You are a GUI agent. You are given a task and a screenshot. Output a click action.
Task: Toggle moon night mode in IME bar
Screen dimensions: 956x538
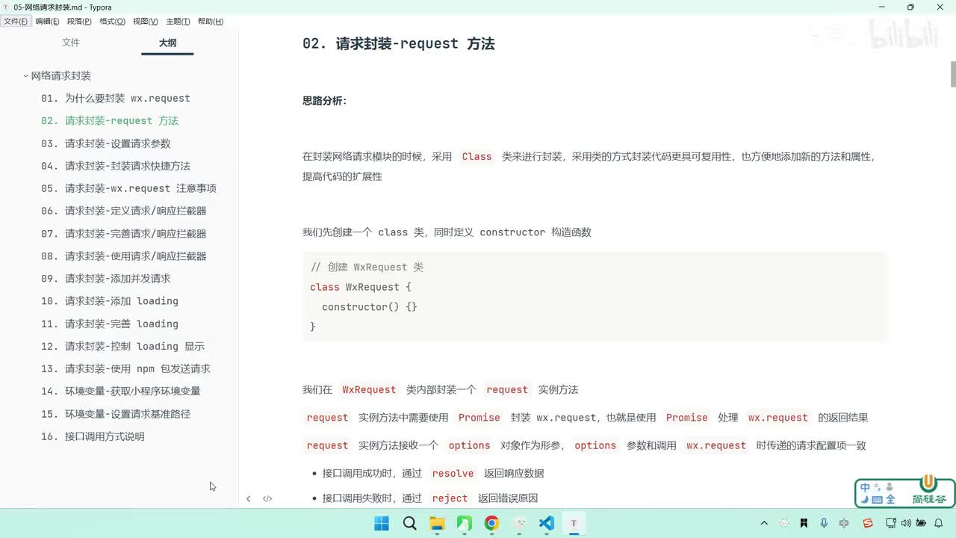pos(864,499)
